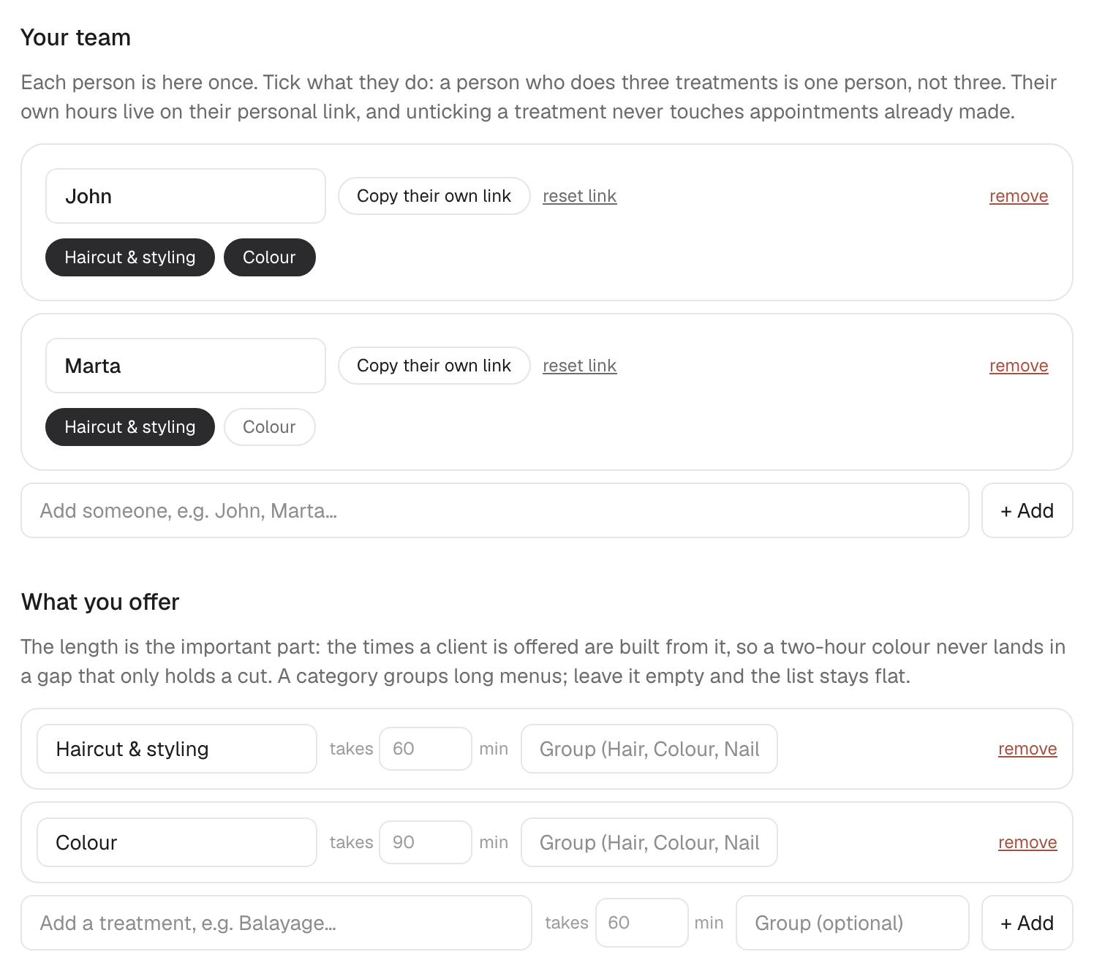The width and height of the screenshot is (1094, 971).
Task: Remove the Colour treatment
Action: click(x=1027, y=842)
